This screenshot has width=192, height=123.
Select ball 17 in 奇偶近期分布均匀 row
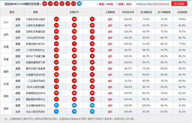(x=74, y=44)
